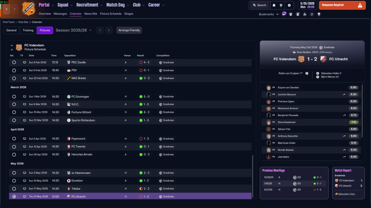Open the Overview submenu item
371x208 pixels.
(45, 14)
